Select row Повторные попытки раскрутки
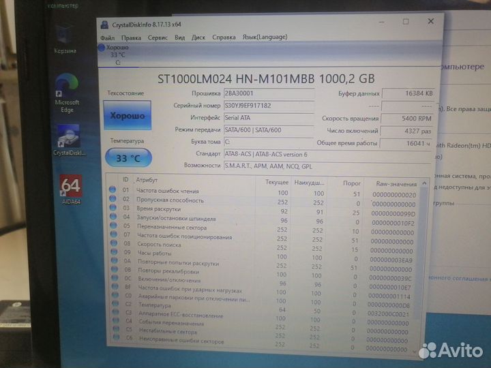This screenshot has height=368, width=491. pyautogui.click(x=263, y=264)
